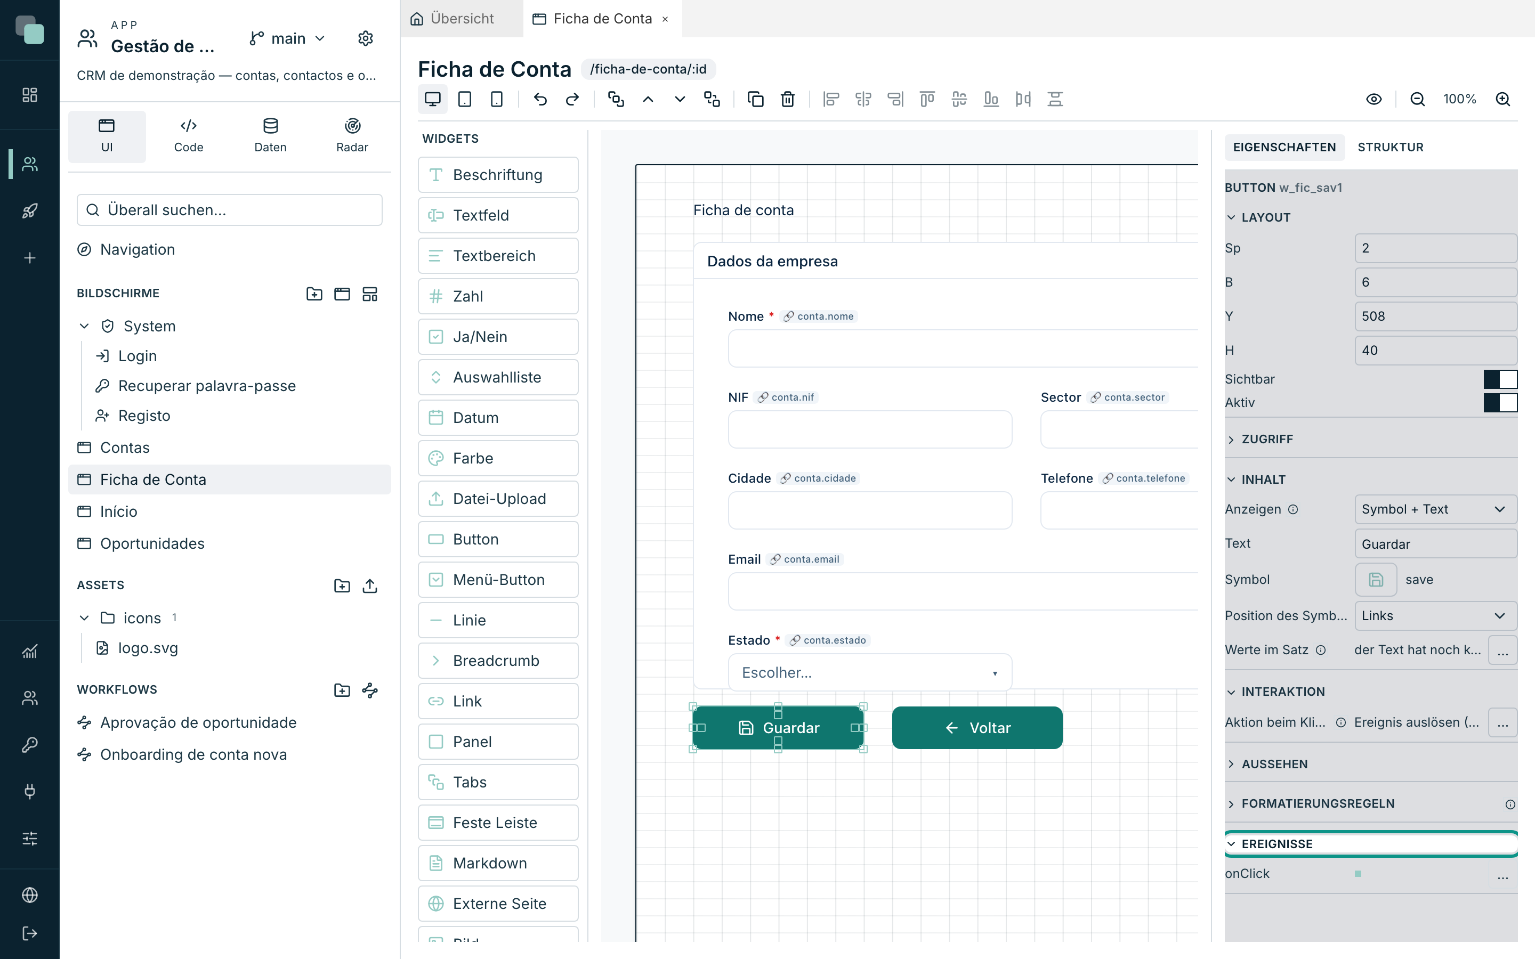The height and width of the screenshot is (959, 1535).
Task: Switch to Radar tab
Action: click(352, 136)
